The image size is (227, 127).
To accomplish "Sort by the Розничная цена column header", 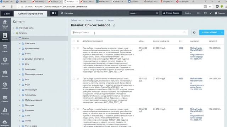I will [161, 41].
